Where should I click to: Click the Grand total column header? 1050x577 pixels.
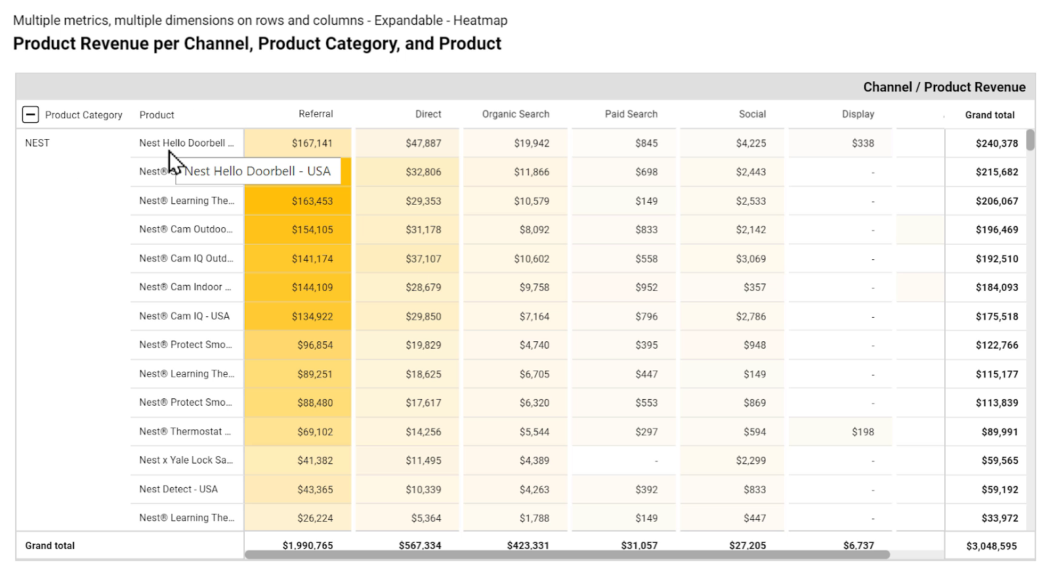point(990,115)
